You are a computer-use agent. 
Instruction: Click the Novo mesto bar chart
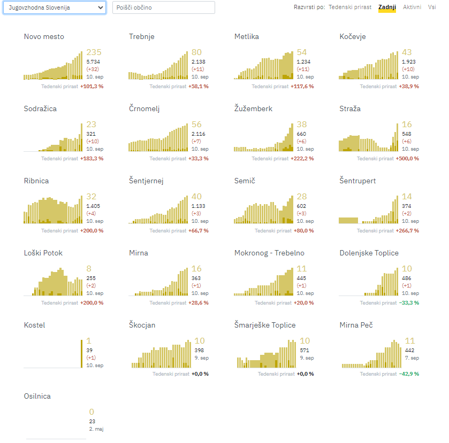tap(53, 65)
